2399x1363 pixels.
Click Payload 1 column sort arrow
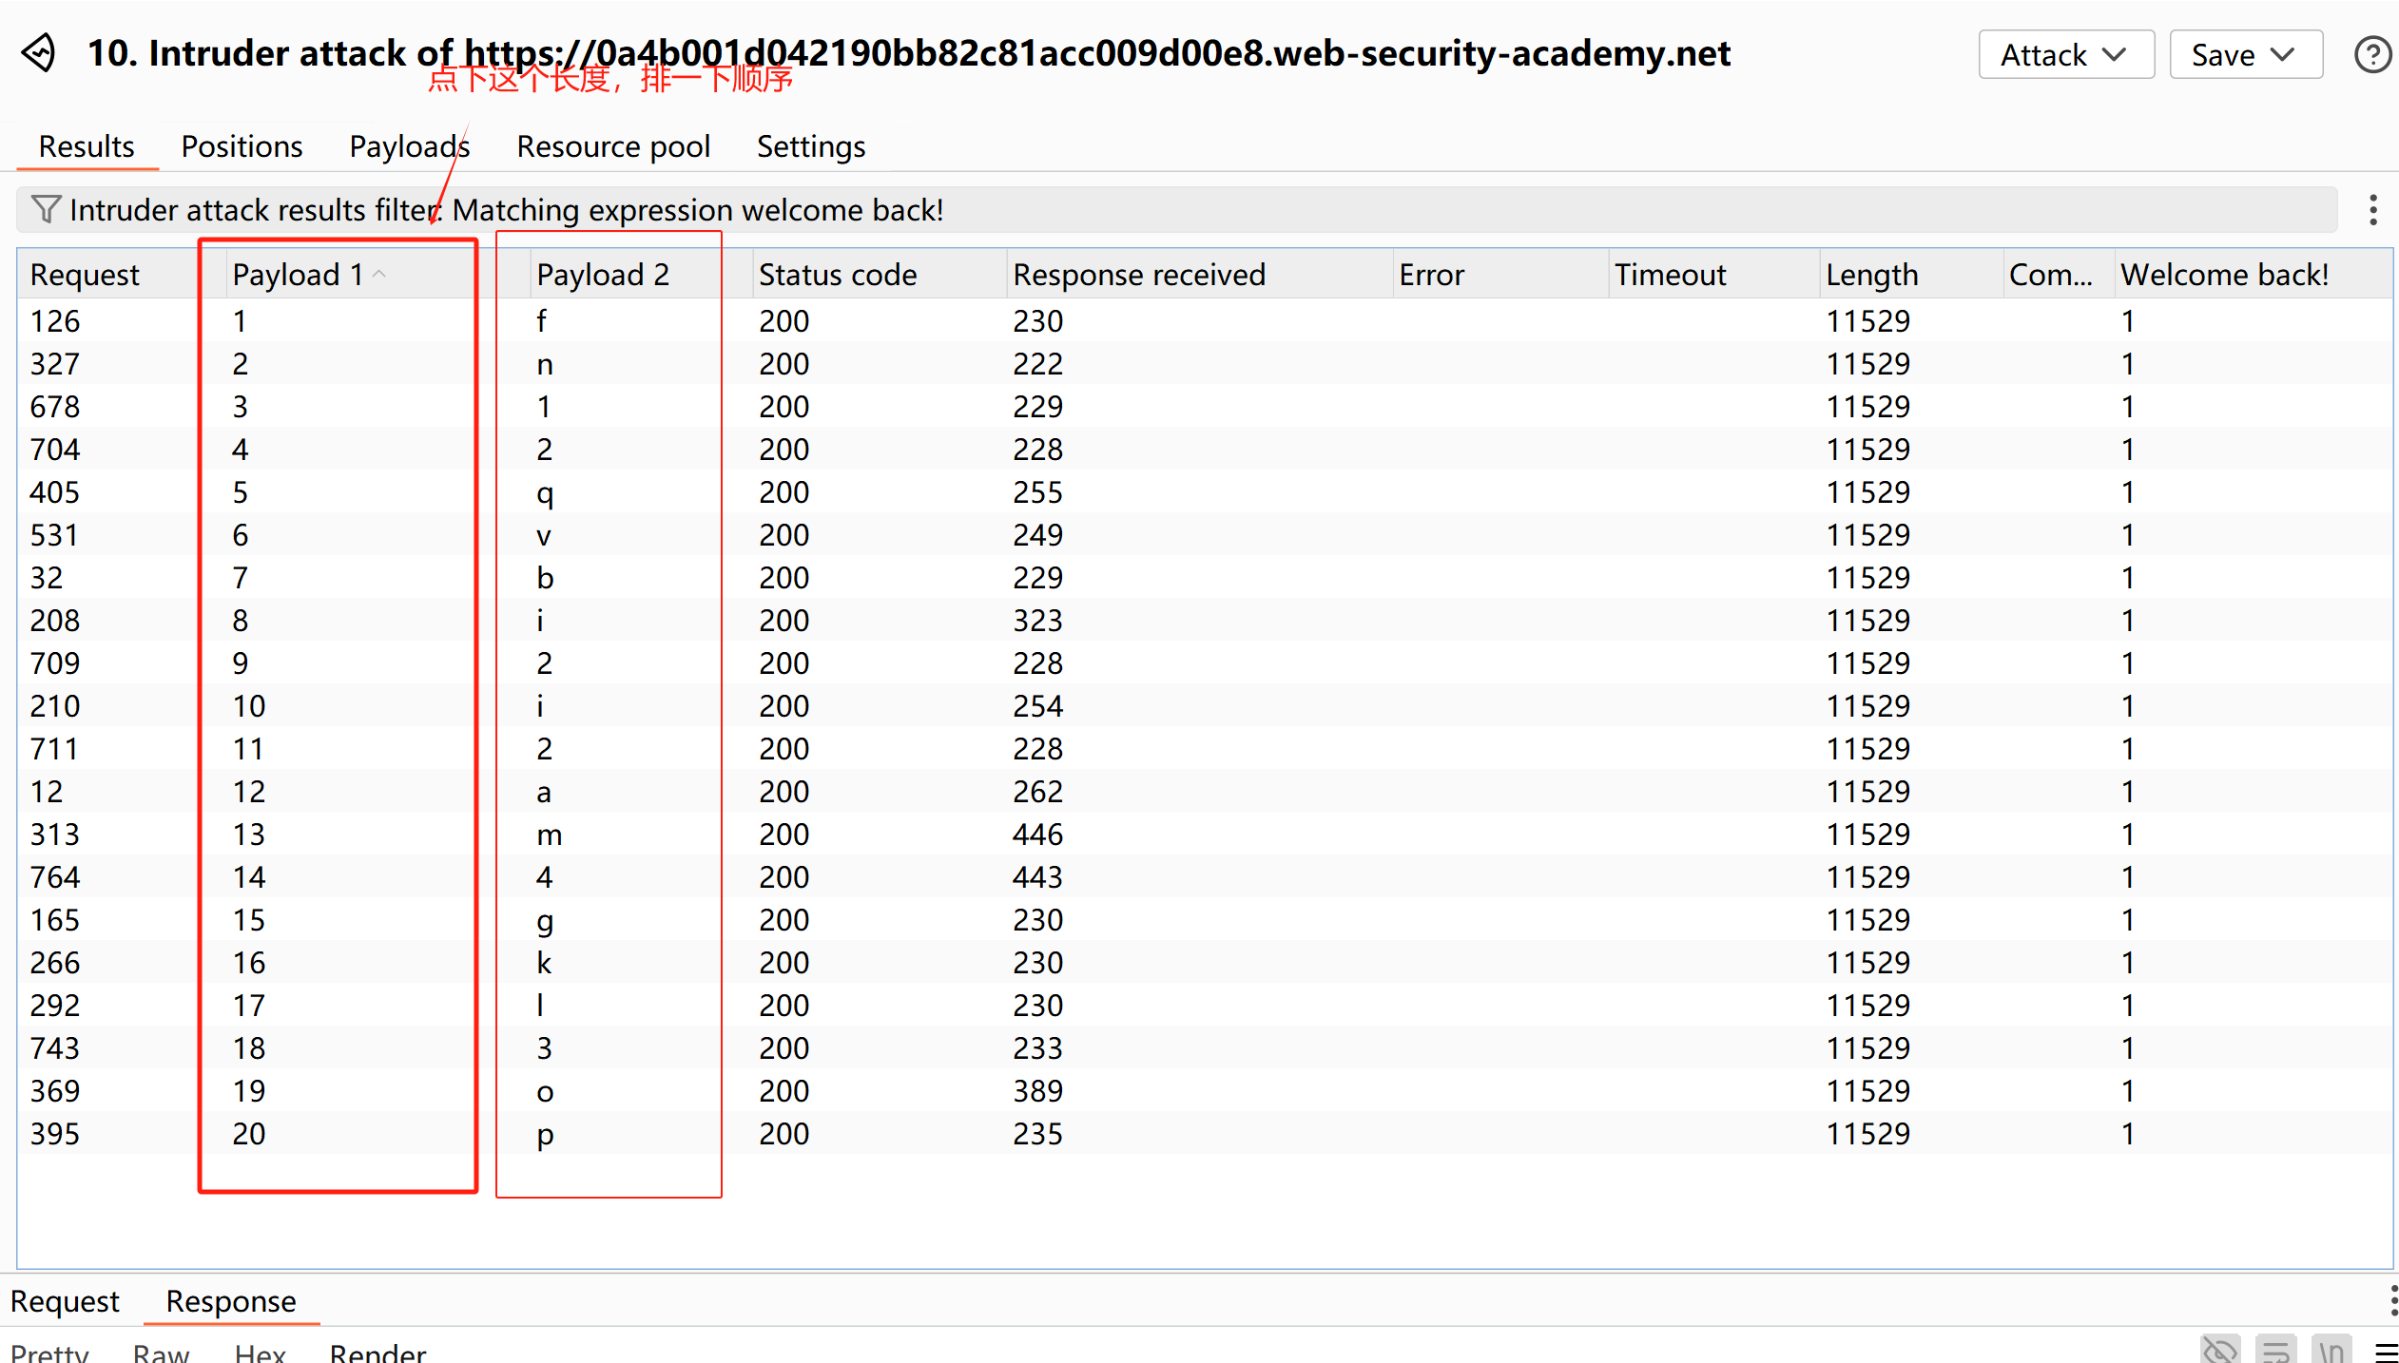(x=379, y=274)
